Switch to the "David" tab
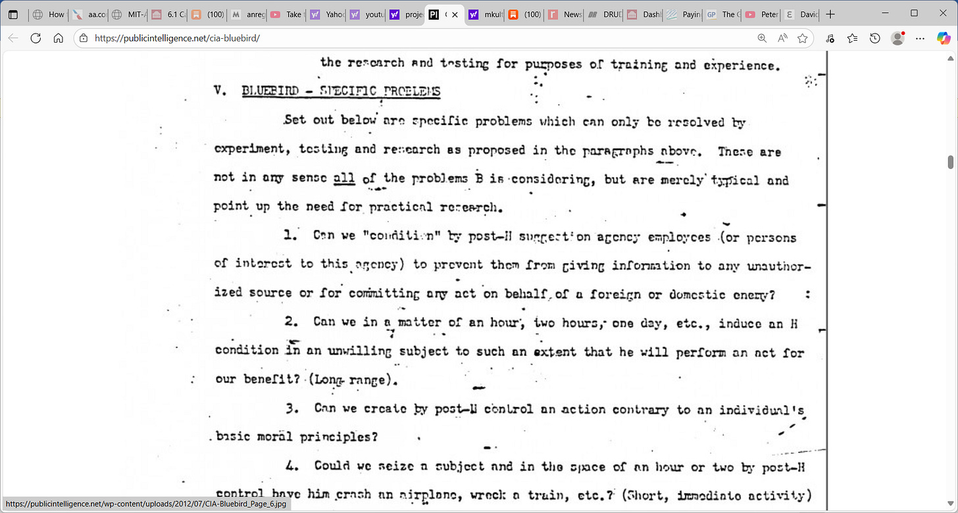Viewport: 958px width, 513px height. tap(799, 14)
